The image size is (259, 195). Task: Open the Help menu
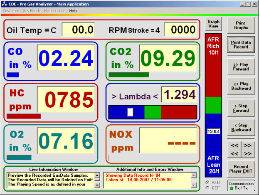coord(73,10)
